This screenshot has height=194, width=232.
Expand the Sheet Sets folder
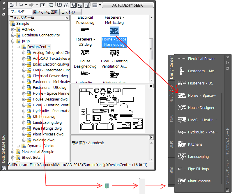(x=13, y=158)
